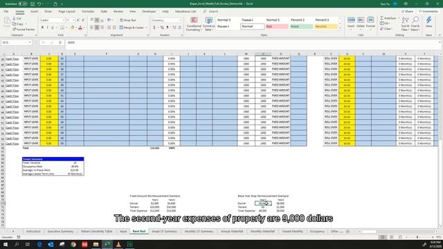This screenshot has width=443, height=249.
Task: Switch to the Formulas ribbon tab
Action: (x=88, y=11)
